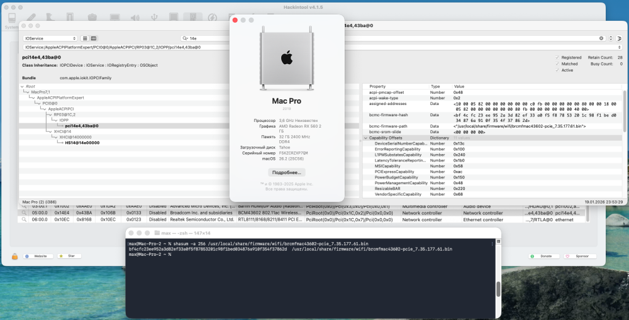629x320 pixels.
Task: Select the patch bandage icon in Hackintool toolbar
Action: click(31, 17)
